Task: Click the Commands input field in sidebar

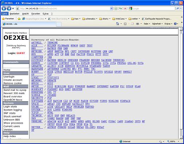Action: [16, 66]
